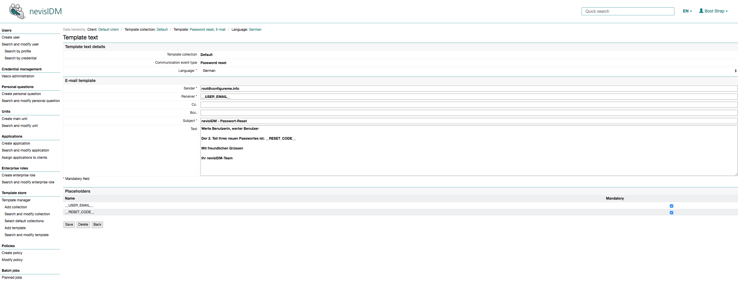Open Template manager in sidebar

coord(16,200)
